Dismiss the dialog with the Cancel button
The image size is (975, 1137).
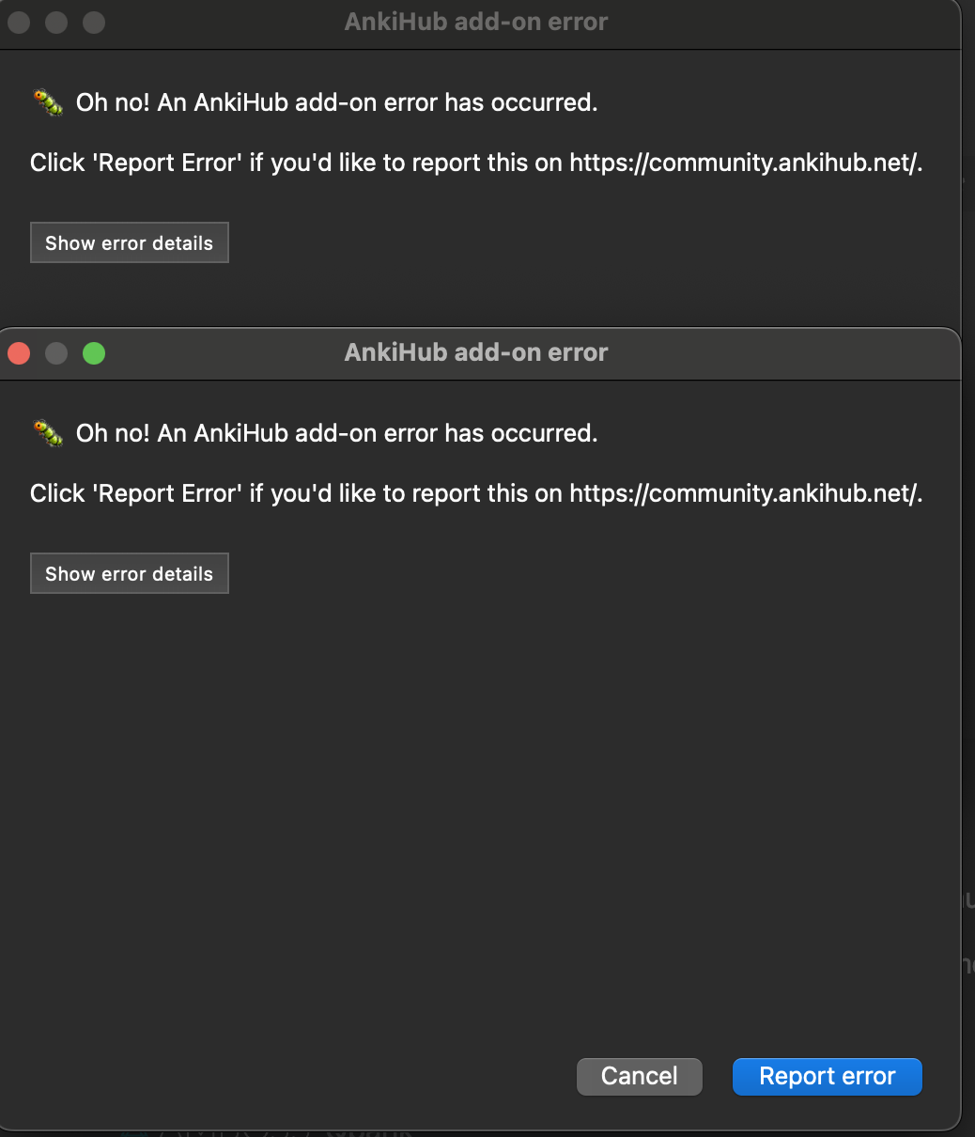coord(640,1077)
